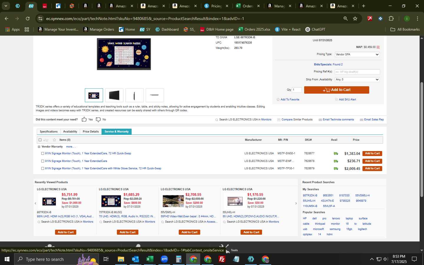Open the Bids/Specials Found 2 link
This screenshot has width=424, height=265.
click(328, 64)
